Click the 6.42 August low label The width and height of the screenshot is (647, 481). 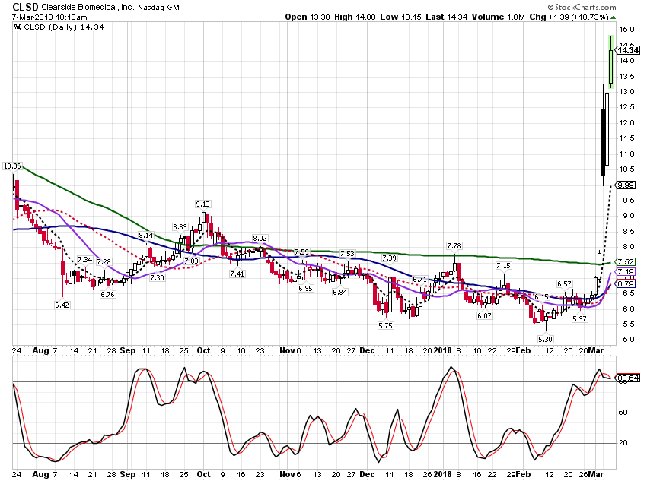pyautogui.click(x=62, y=305)
